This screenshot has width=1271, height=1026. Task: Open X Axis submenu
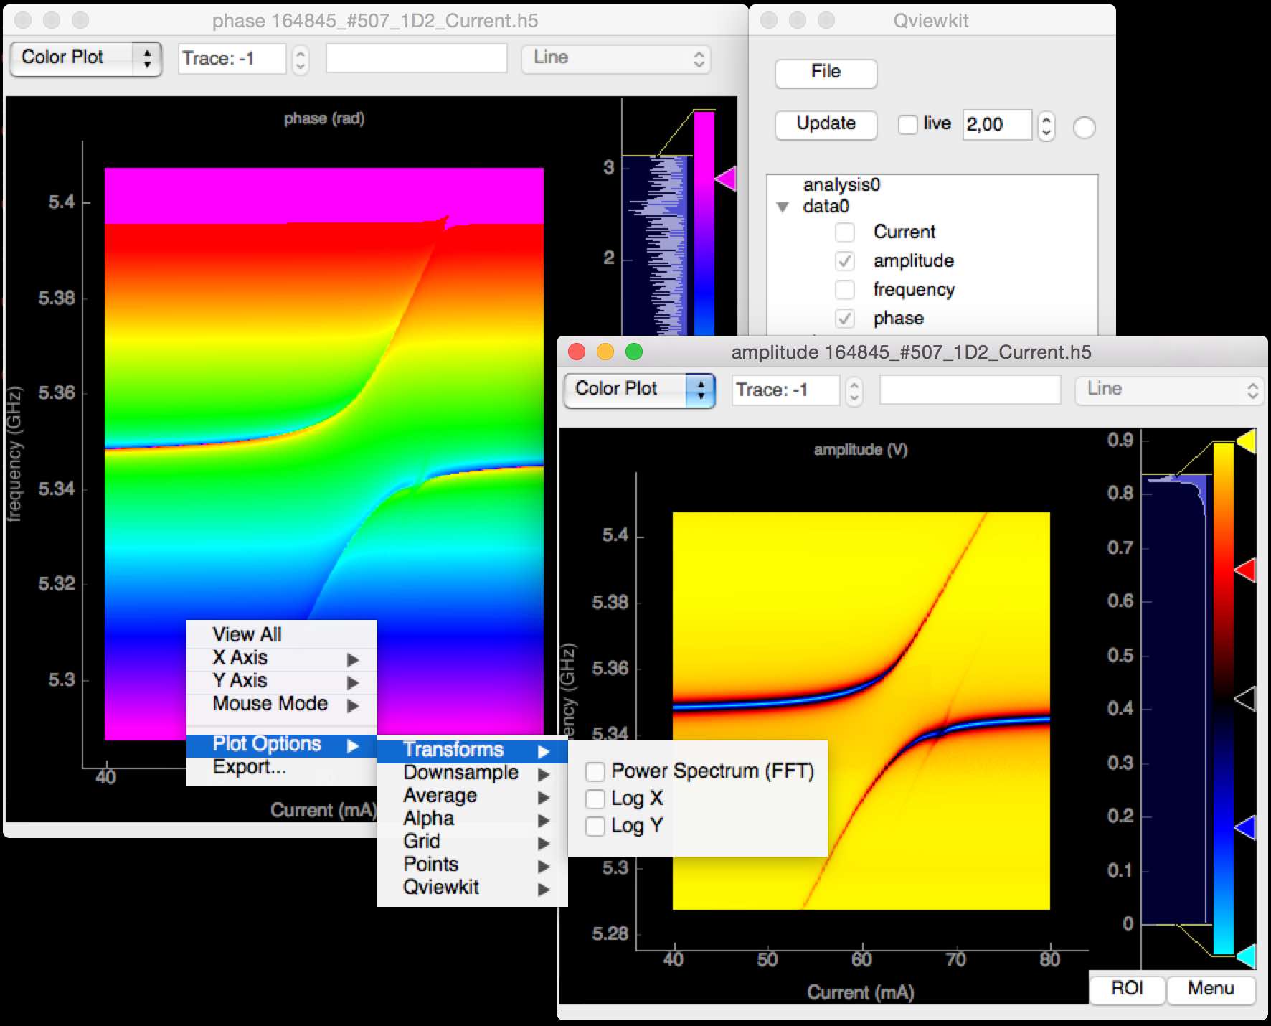point(281,658)
